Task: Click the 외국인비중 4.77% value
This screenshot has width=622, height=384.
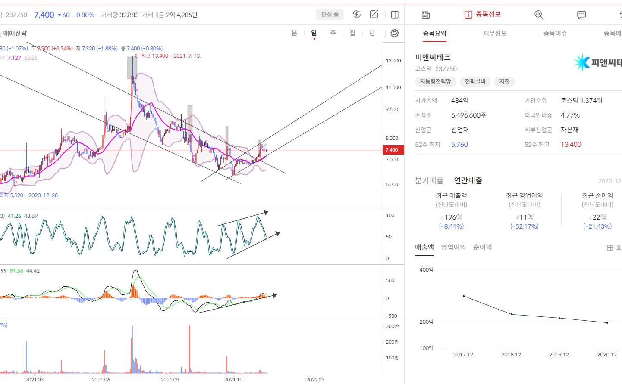Action: (x=570, y=115)
